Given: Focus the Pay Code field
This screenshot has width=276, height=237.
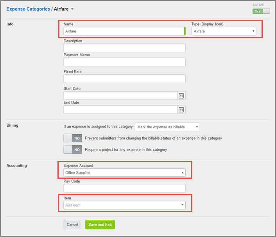Looking at the screenshot, I should pos(124,188).
